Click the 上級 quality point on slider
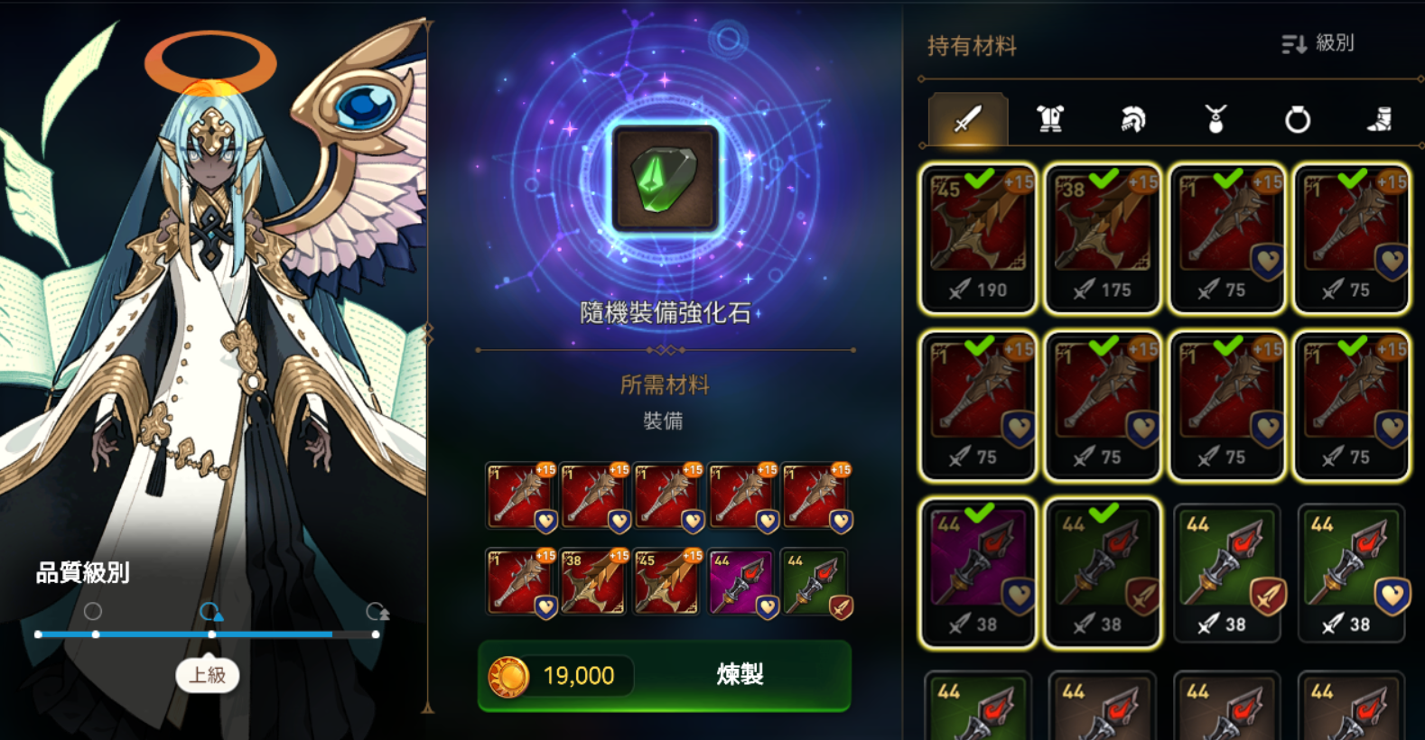The width and height of the screenshot is (1425, 740). click(x=211, y=634)
